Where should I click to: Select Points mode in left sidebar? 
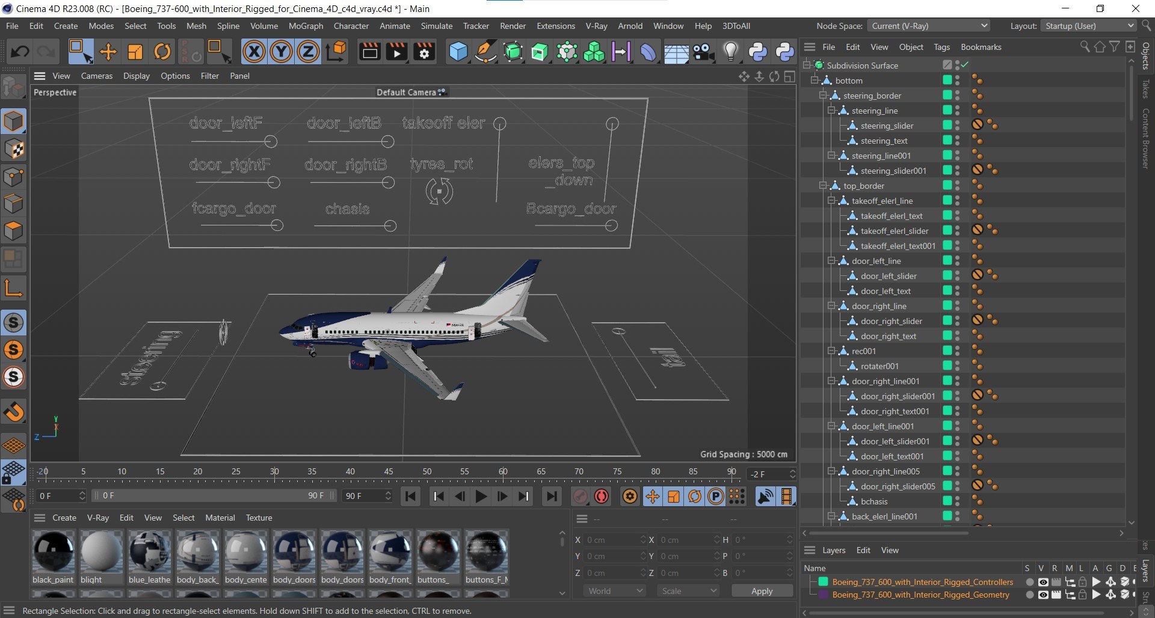point(13,177)
